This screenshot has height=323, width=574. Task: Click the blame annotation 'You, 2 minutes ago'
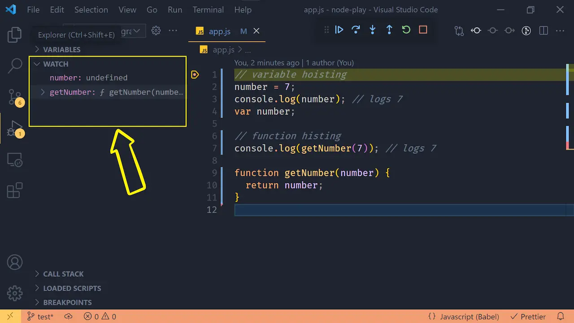coord(267,63)
